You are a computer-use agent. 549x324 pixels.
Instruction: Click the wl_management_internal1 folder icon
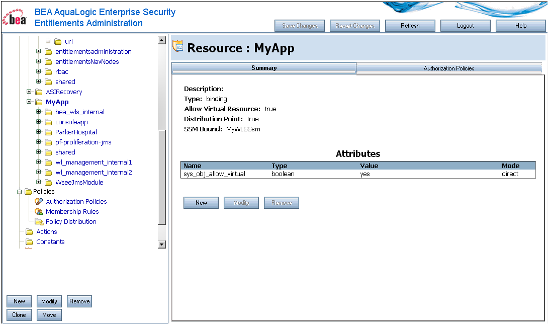(48, 163)
